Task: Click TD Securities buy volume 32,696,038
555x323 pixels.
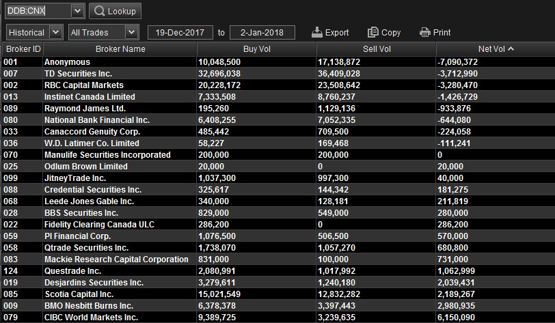Action: pyautogui.click(x=219, y=74)
